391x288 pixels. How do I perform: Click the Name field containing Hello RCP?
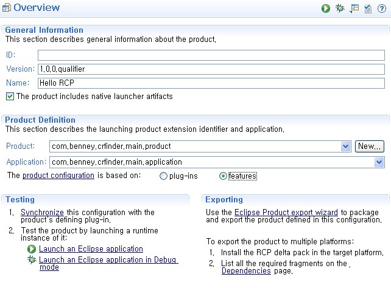click(211, 83)
